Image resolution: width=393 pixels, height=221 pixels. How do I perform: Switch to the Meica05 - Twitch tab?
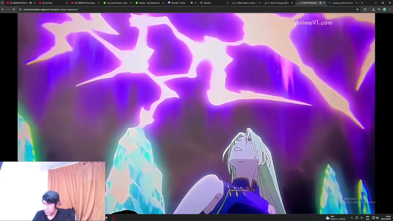(x=181, y=3)
